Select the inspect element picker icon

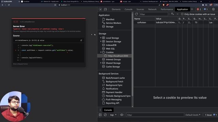tap(100, 9)
